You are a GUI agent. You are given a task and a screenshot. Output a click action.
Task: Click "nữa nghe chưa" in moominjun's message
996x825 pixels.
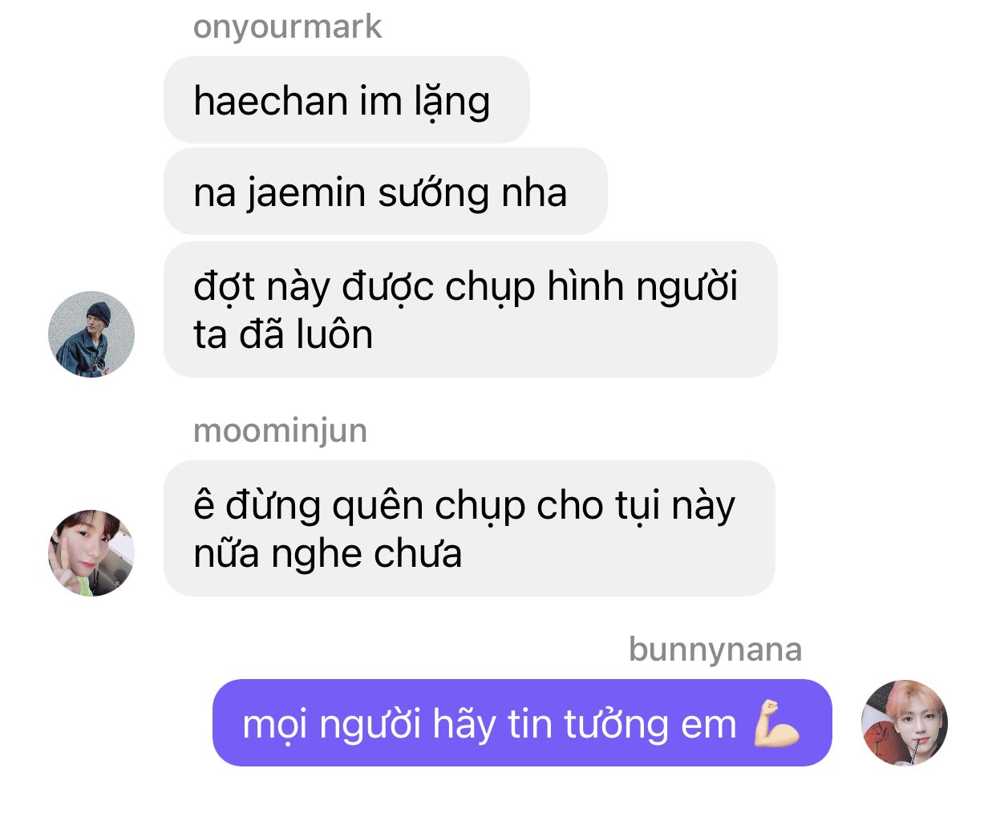327,553
